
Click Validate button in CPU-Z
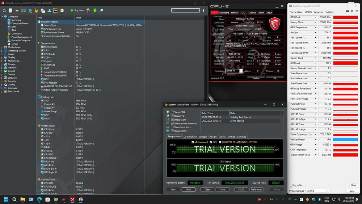tap(256, 78)
